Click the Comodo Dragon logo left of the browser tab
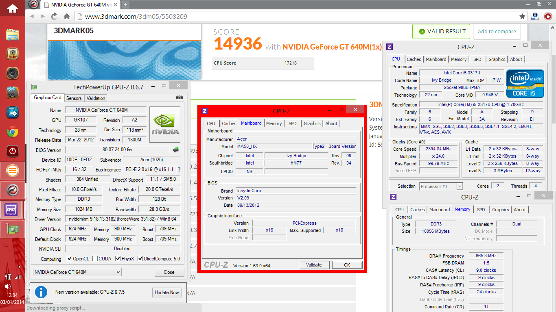This screenshot has height=312, width=556. [34, 5]
